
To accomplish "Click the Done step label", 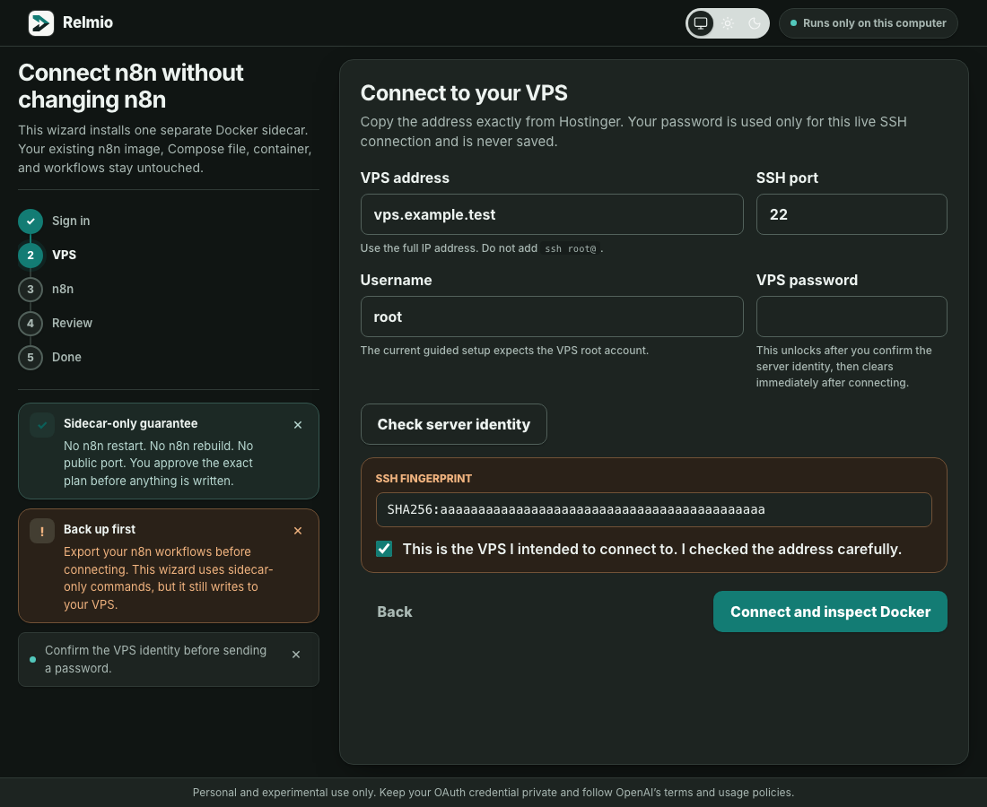I will 66,357.
